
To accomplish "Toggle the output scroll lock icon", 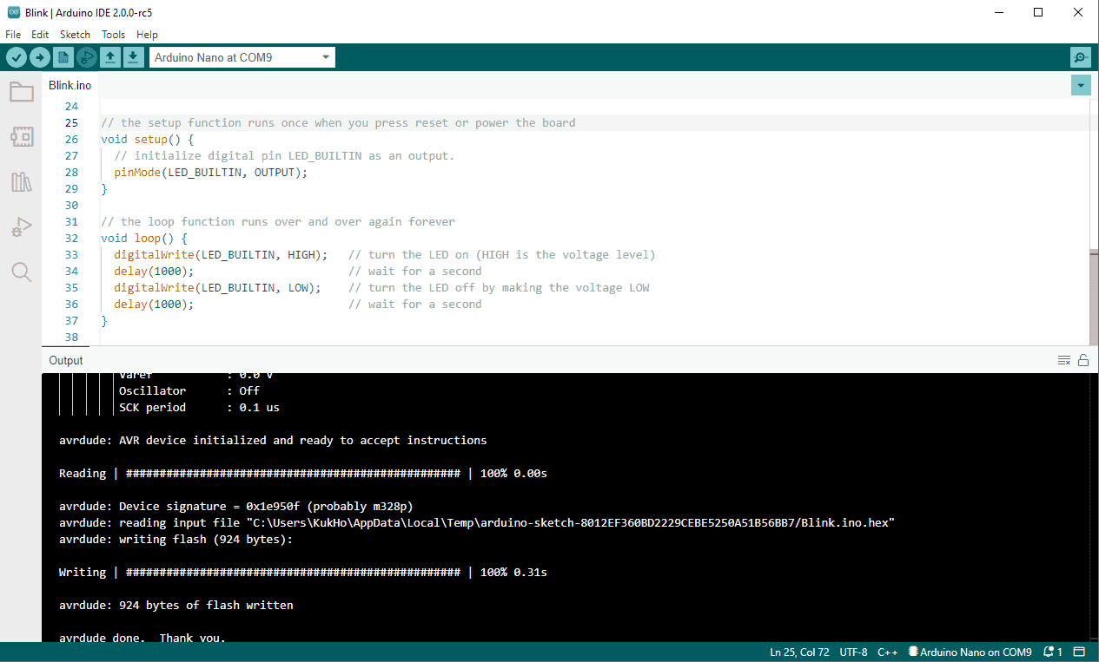I will pyautogui.click(x=1083, y=360).
